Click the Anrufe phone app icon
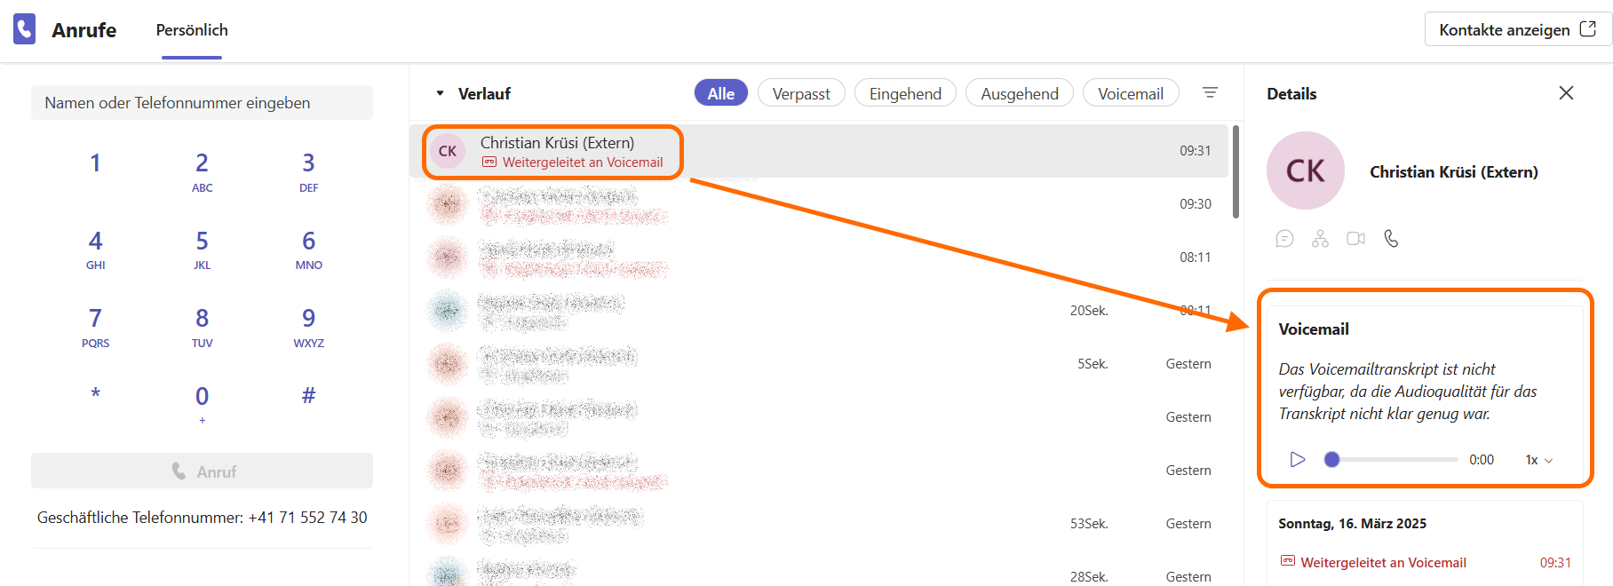The image size is (1613, 586). [x=25, y=29]
